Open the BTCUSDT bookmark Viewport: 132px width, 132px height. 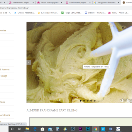[x=48, y=13]
